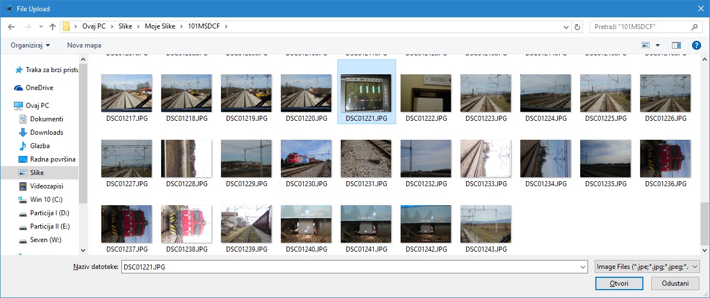Open the Image Files type dropdown
Image resolution: width=710 pixels, height=298 pixels.
click(647, 267)
